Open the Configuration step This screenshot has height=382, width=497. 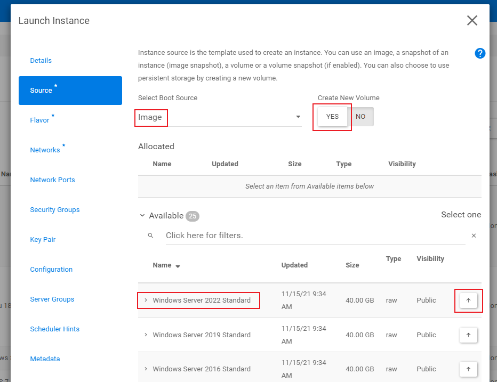click(51, 269)
